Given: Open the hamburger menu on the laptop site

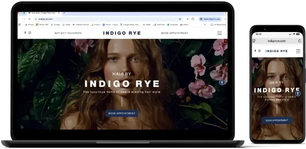Looking at the screenshot, I should pyautogui.click(x=220, y=33).
